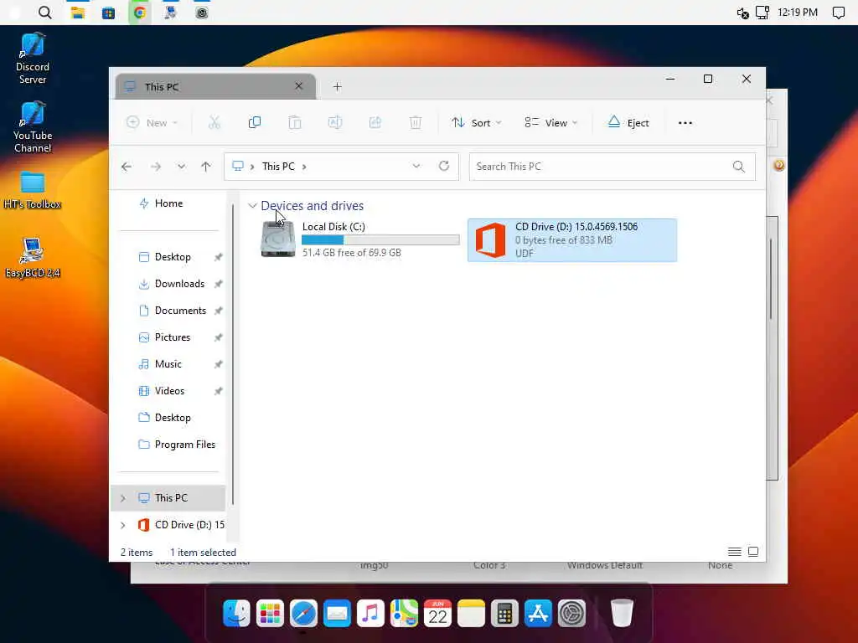Click the Copy icon in toolbar
This screenshot has height=643, width=858.
[x=255, y=122]
